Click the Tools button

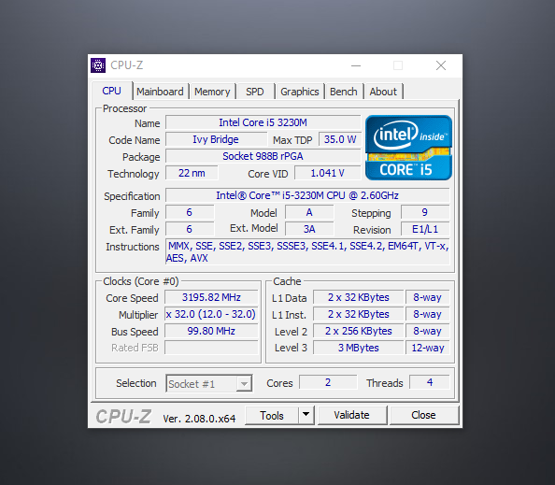[x=272, y=415]
